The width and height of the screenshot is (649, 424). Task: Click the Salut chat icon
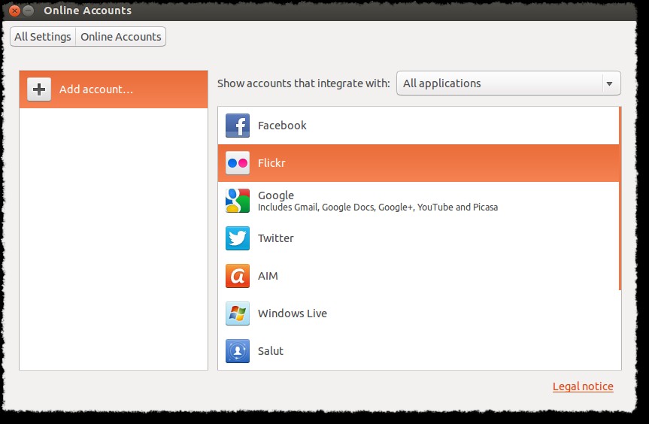click(x=237, y=351)
